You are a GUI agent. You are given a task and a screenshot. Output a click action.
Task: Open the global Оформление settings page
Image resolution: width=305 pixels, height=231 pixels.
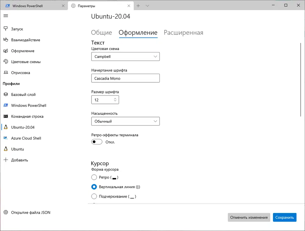tap(23, 51)
